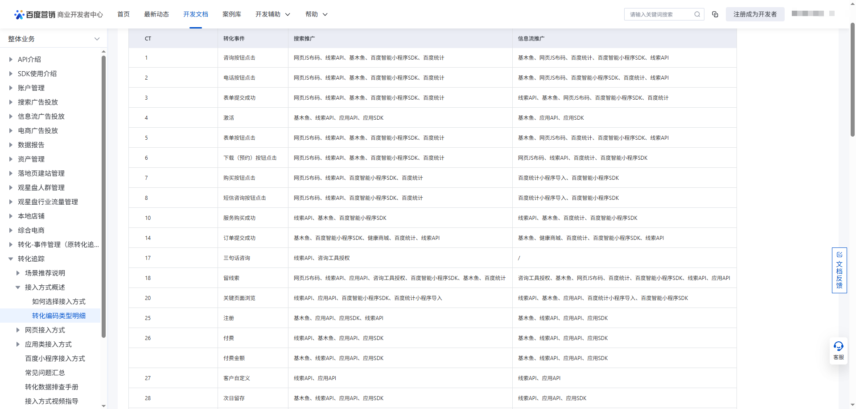856x409 pixels.
Task: Expand the SDK使用介绍 tree node
Action: [11, 73]
